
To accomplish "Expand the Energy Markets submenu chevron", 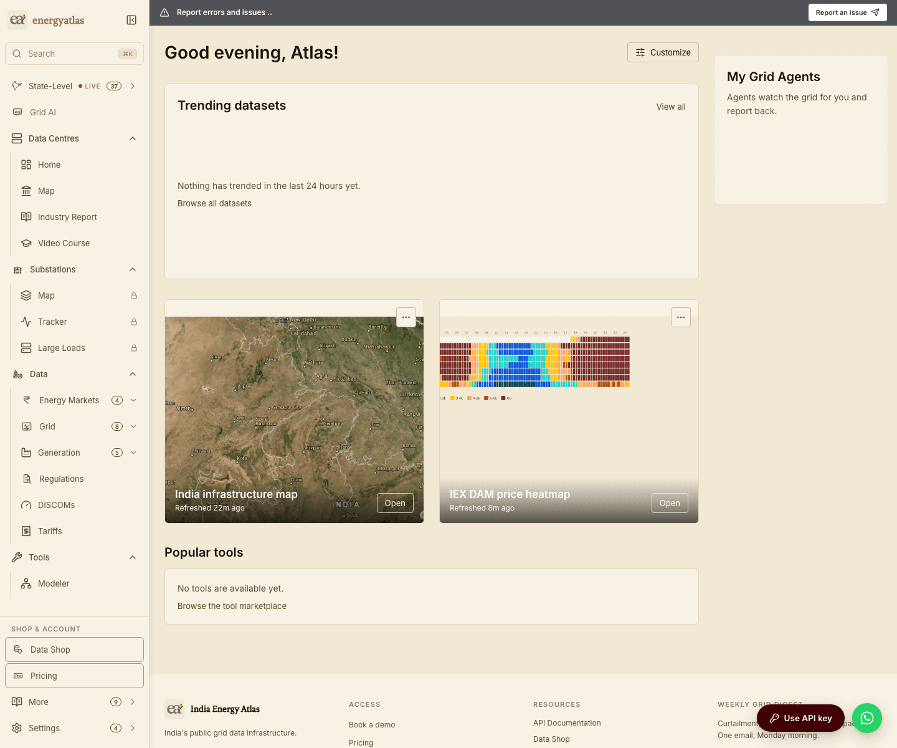I will click(x=133, y=400).
